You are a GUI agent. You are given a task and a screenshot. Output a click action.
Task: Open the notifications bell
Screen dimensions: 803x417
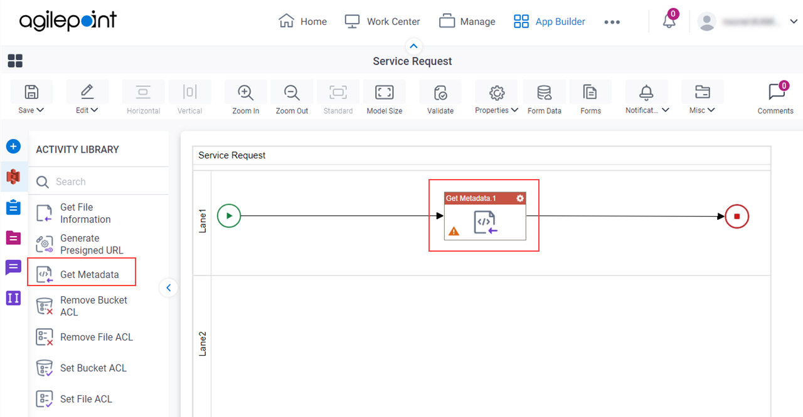tap(669, 21)
